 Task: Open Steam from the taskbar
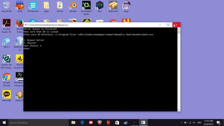click(126, 122)
